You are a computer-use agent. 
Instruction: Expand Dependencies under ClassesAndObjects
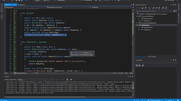139,19
